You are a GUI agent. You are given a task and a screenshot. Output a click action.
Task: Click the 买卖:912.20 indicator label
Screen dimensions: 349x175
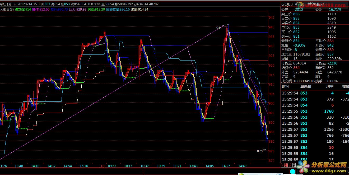click(x=96, y=9)
